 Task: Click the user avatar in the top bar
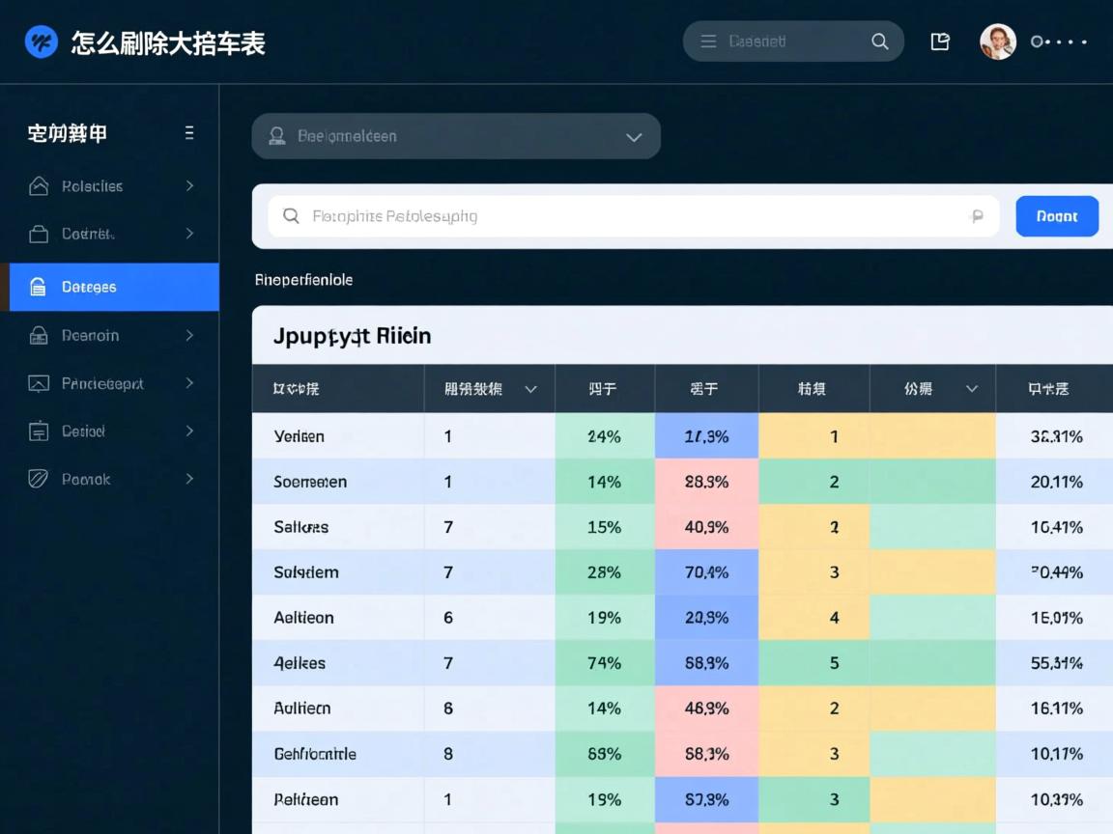(998, 42)
